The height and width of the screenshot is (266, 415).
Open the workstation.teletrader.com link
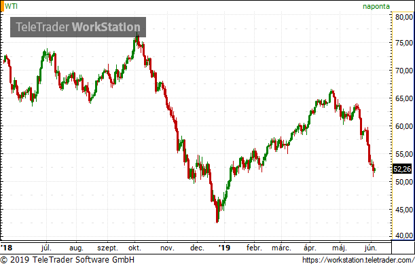pyautogui.click(x=359, y=260)
